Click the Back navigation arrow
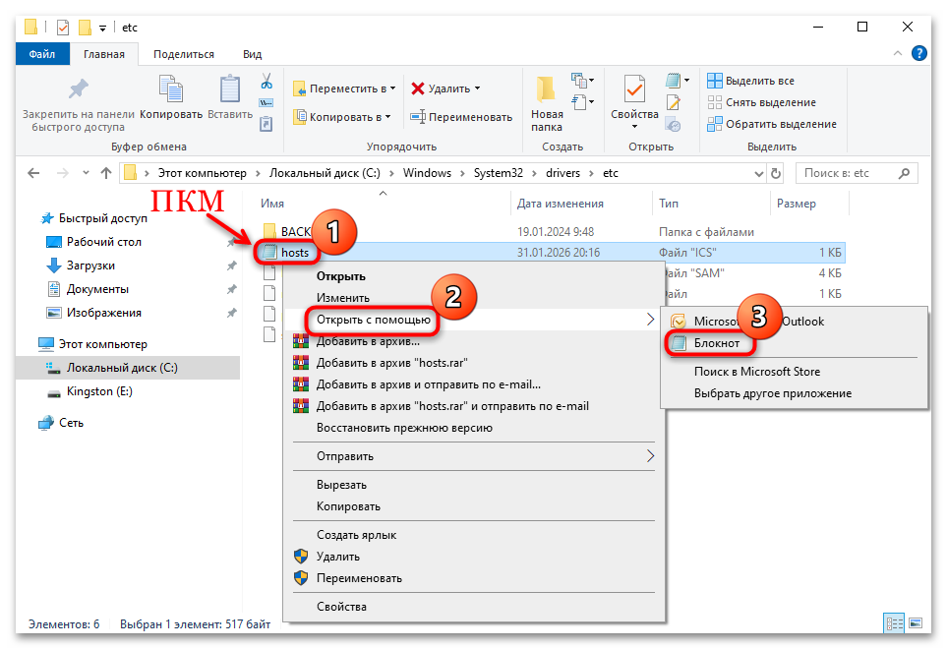This screenshot has height=649, width=947. (x=33, y=173)
